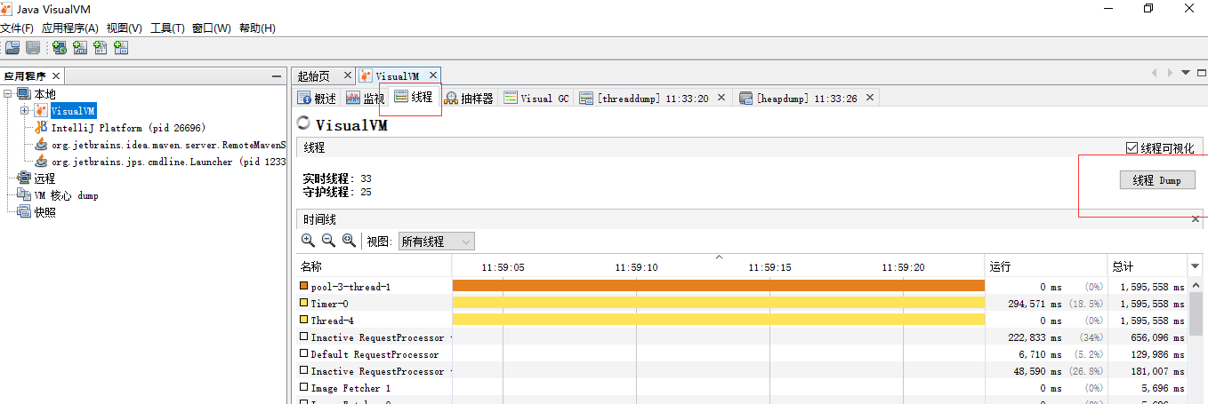
Task: Click the IntelliJ Platform process icon
Action: click(x=41, y=128)
